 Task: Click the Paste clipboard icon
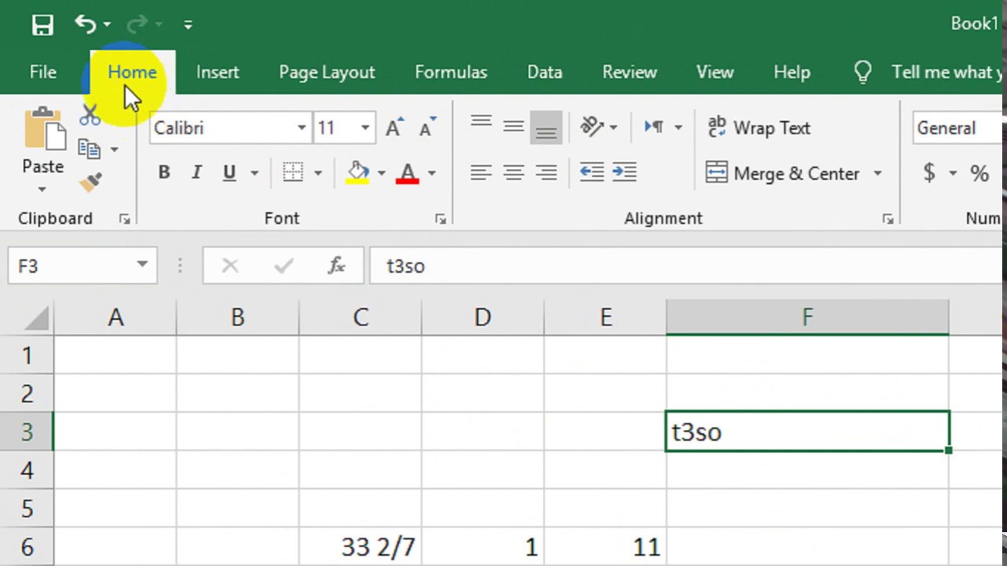tap(45, 129)
